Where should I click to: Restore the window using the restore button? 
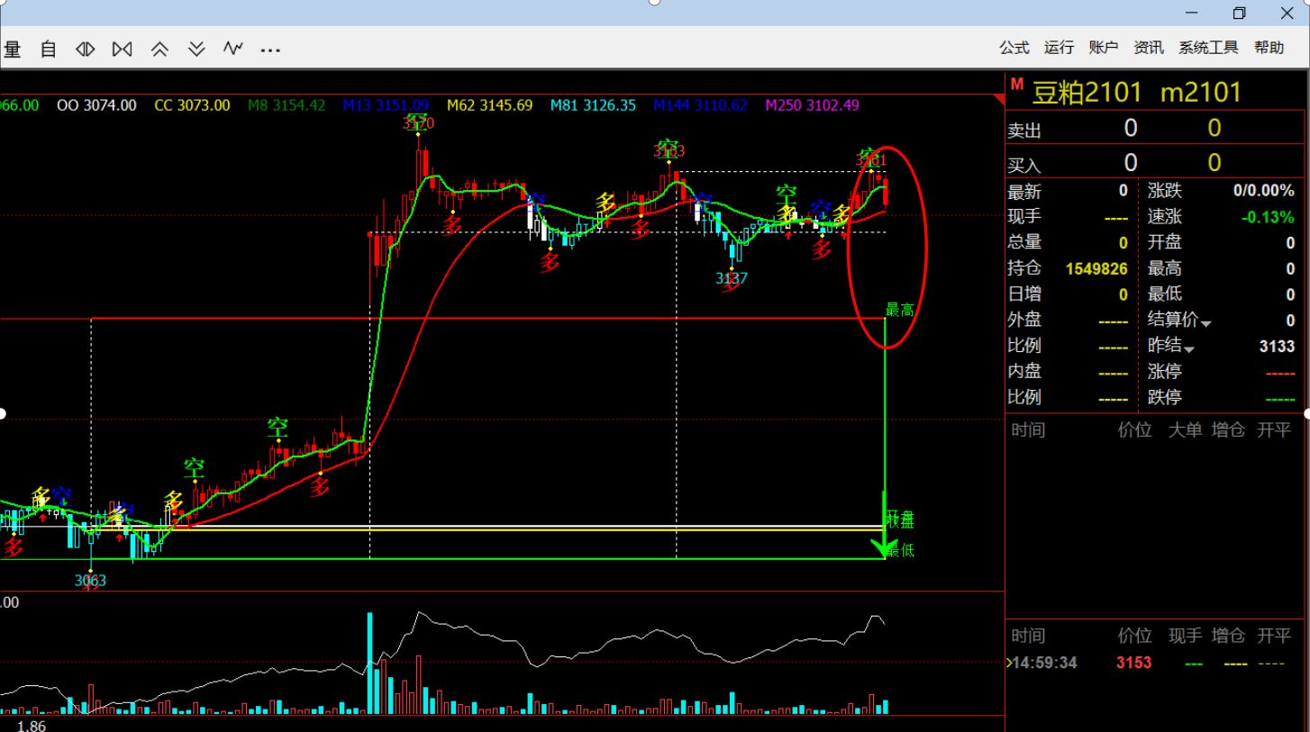(1239, 13)
